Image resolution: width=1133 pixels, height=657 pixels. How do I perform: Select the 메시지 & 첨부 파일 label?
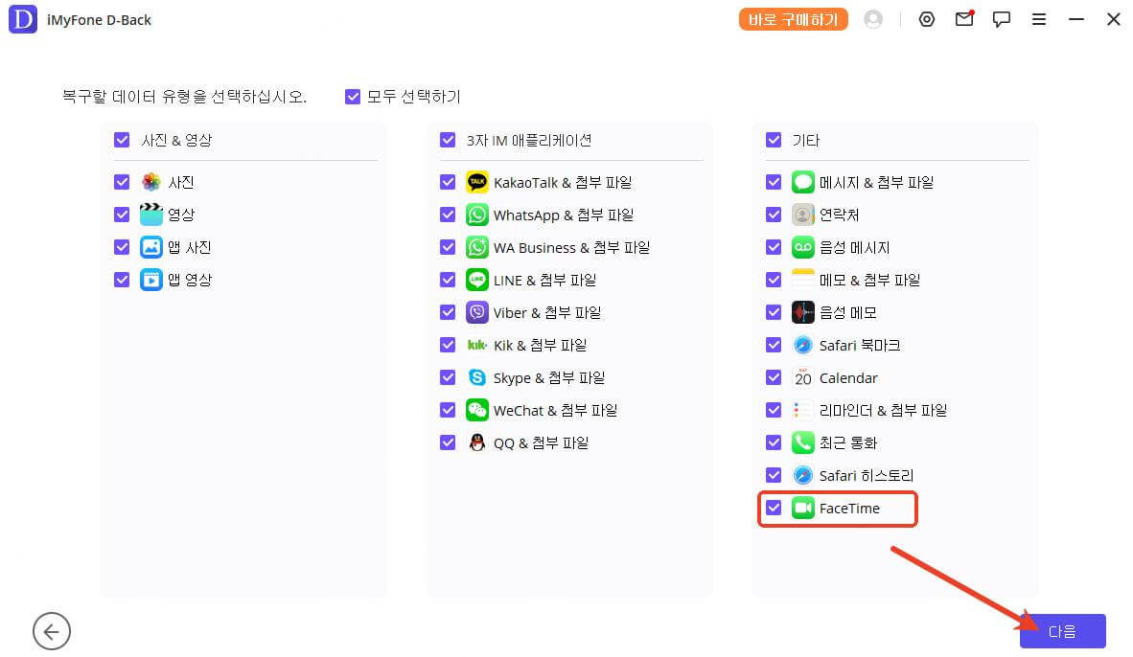tap(876, 183)
